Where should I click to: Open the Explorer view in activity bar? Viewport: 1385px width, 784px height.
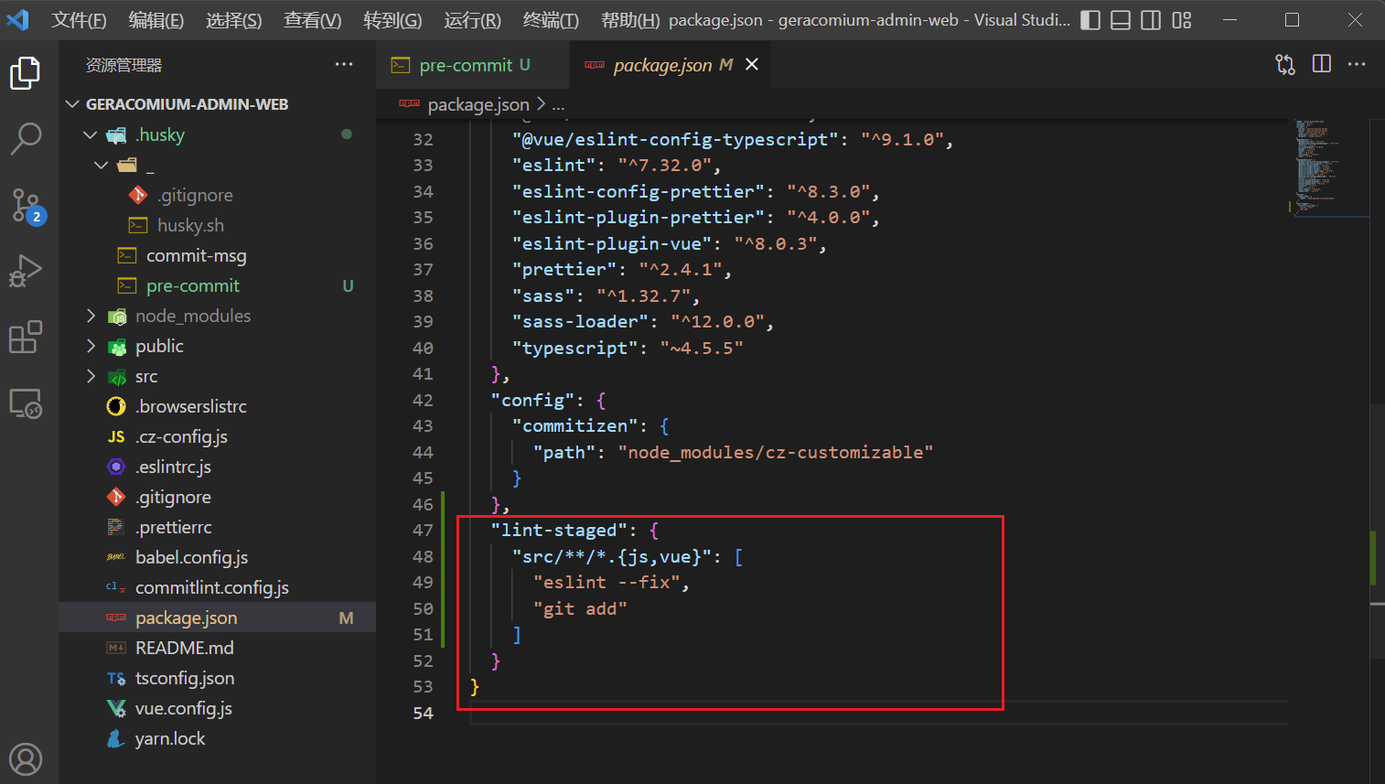(26, 73)
